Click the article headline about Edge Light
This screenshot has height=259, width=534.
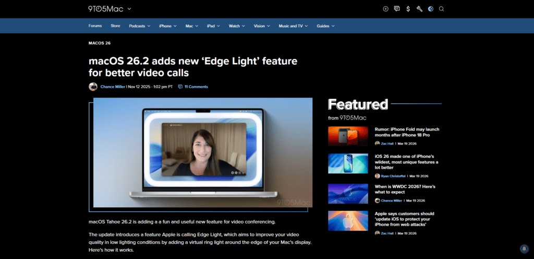193,67
